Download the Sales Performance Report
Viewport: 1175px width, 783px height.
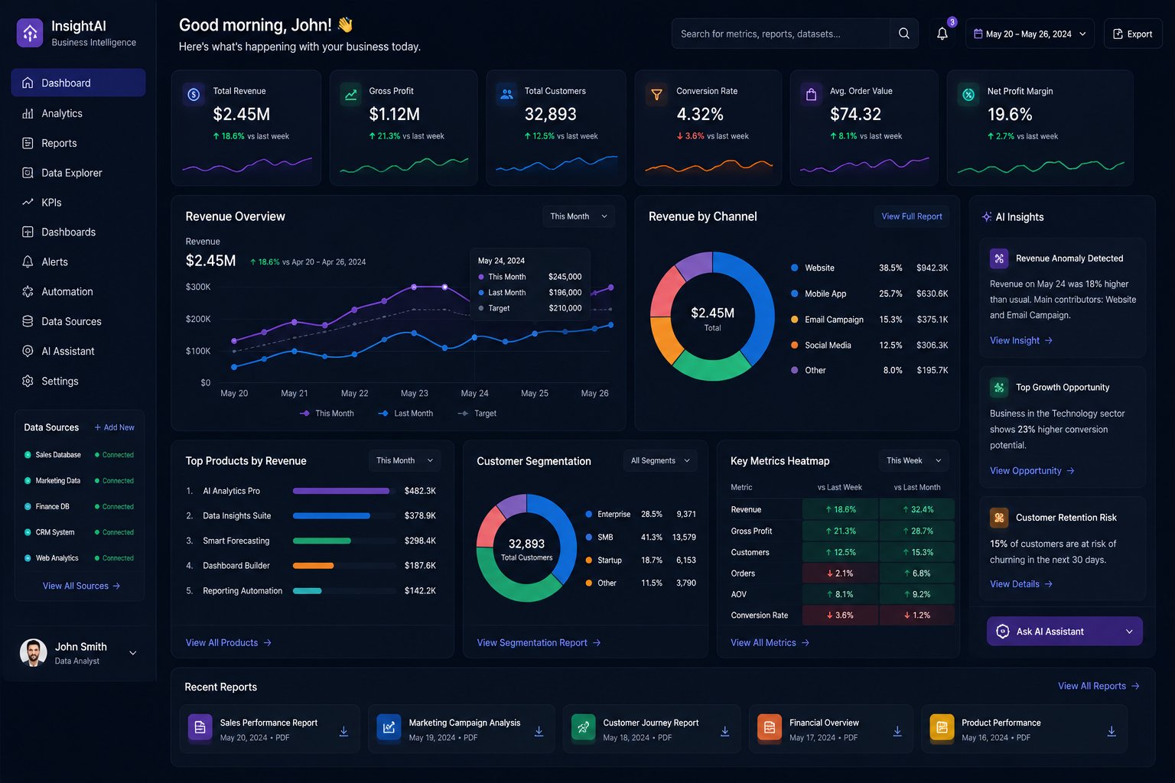(x=343, y=731)
